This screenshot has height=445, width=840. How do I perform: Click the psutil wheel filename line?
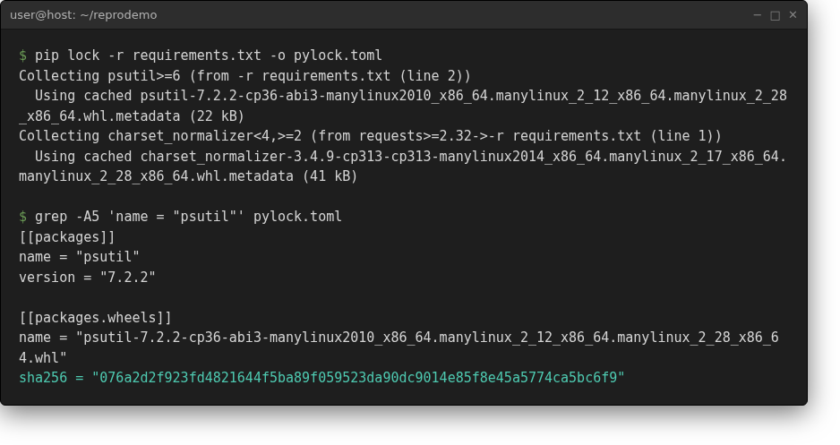[x=399, y=338]
